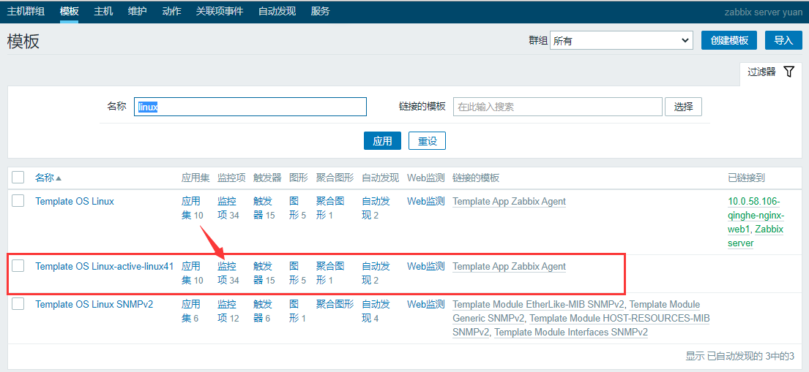Open the 动作 menu tab
Screen dimensions: 809x372
click(171, 11)
